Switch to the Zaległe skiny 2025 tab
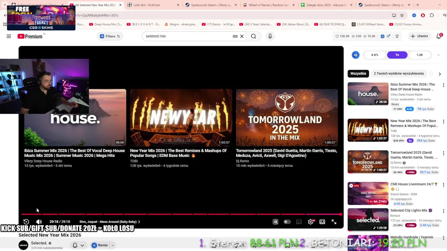Viewport: 447px width, 251px height. (x=327, y=5)
